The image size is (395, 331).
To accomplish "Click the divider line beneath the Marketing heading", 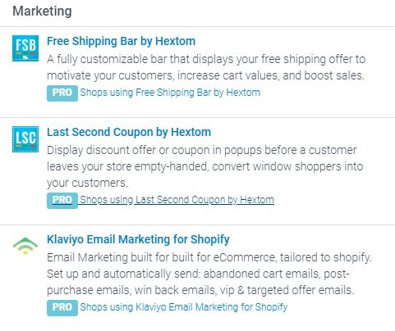I will click(197, 27).
